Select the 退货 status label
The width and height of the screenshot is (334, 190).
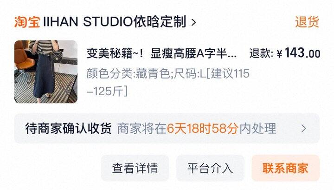(307, 22)
